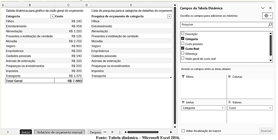Check the Descrição field checkbox

click(183, 34)
